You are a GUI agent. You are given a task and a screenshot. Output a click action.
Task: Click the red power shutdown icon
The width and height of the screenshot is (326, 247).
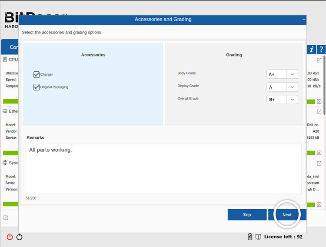point(10,237)
